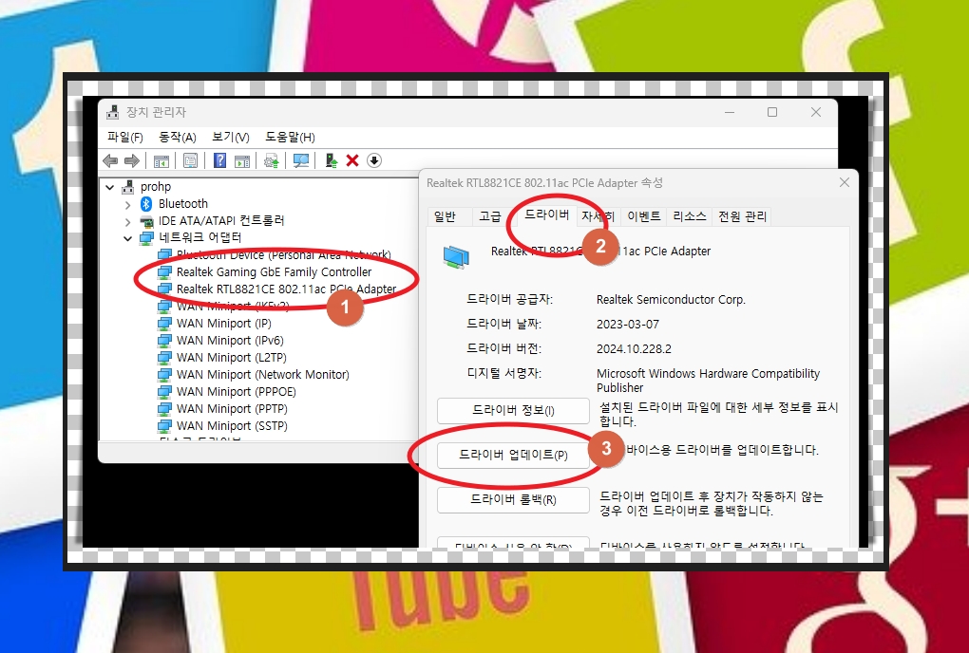969x653 pixels.
Task: Click the computer with green arrow update-driver icon
Action: point(332,161)
